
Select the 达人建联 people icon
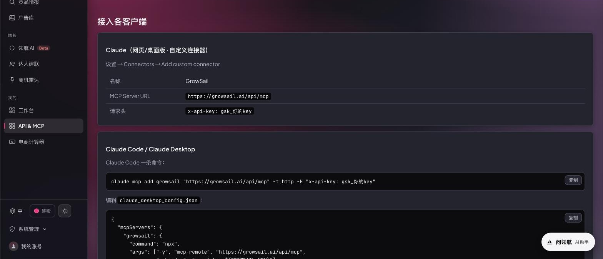[12, 64]
